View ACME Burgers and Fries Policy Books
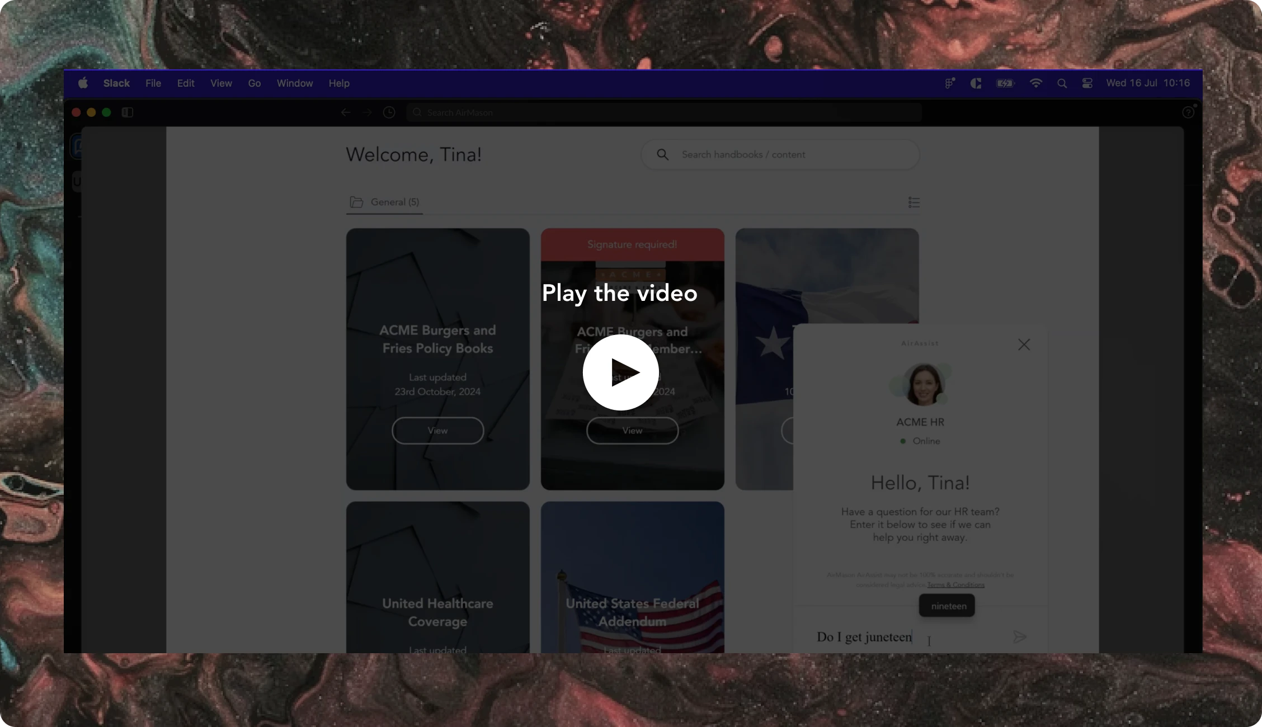This screenshot has height=727, width=1262. [437, 431]
